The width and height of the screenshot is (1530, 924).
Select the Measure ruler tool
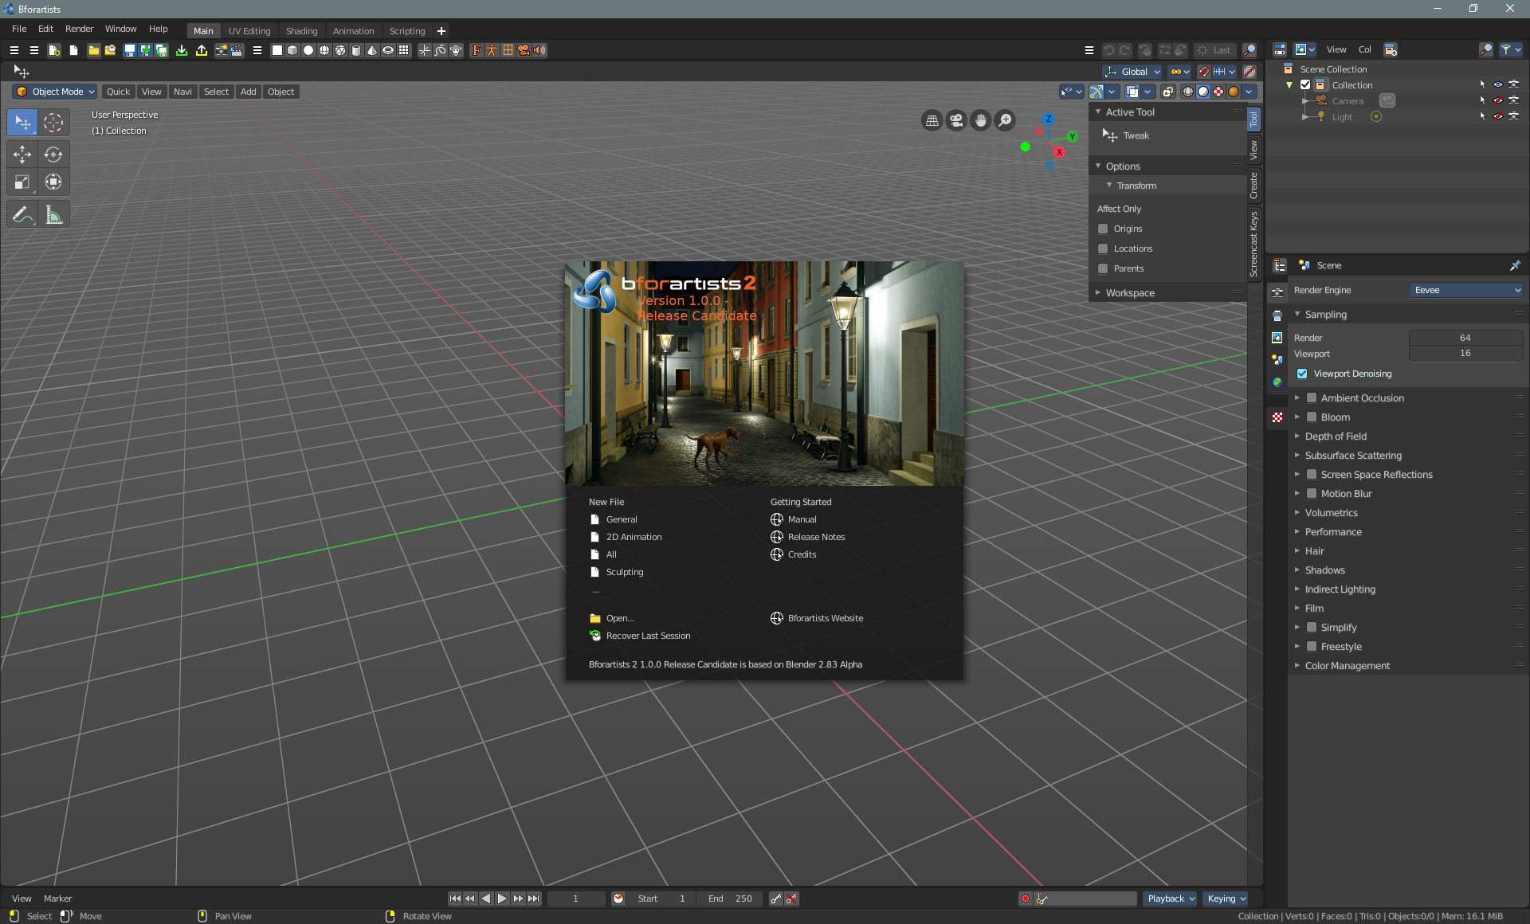[53, 215]
